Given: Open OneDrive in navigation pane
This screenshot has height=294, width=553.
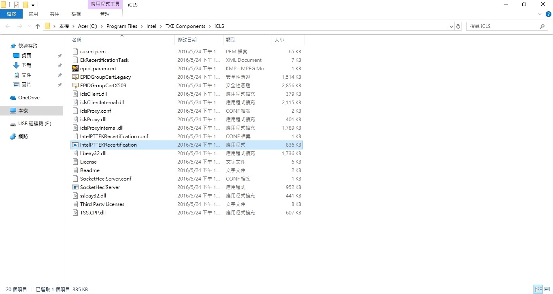Looking at the screenshot, I should point(29,98).
